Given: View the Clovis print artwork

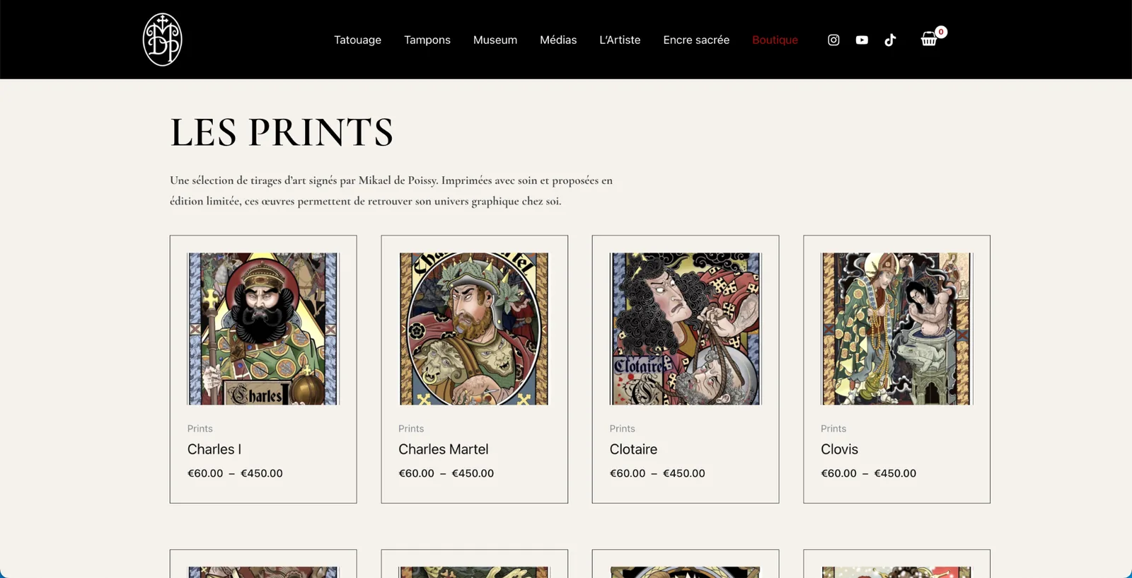Looking at the screenshot, I should pyautogui.click(x=896, y=329).
